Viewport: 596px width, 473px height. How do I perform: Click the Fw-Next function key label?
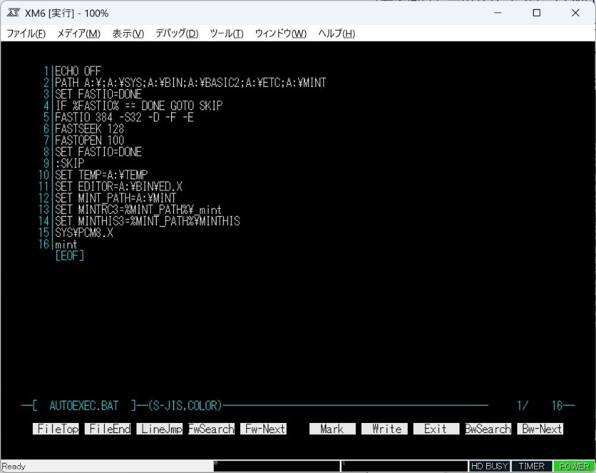pyautogui.click(x=263, y=429)
